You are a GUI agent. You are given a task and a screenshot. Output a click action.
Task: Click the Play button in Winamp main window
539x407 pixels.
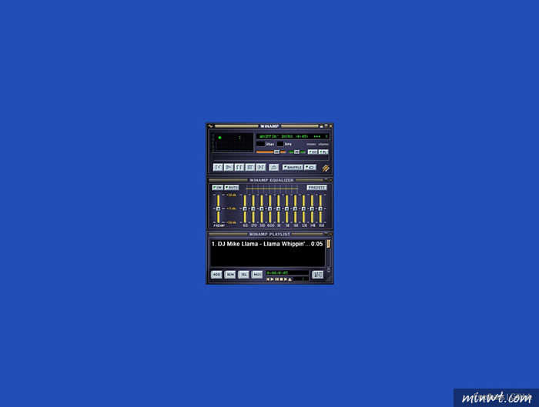229,167
